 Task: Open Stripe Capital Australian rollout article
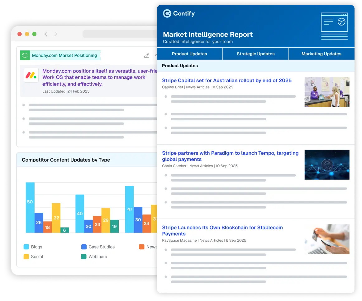pos(227,81)
